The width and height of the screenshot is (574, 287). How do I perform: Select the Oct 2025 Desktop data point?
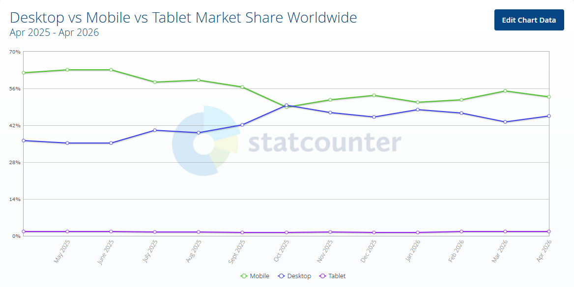click(x=287, y=105)
